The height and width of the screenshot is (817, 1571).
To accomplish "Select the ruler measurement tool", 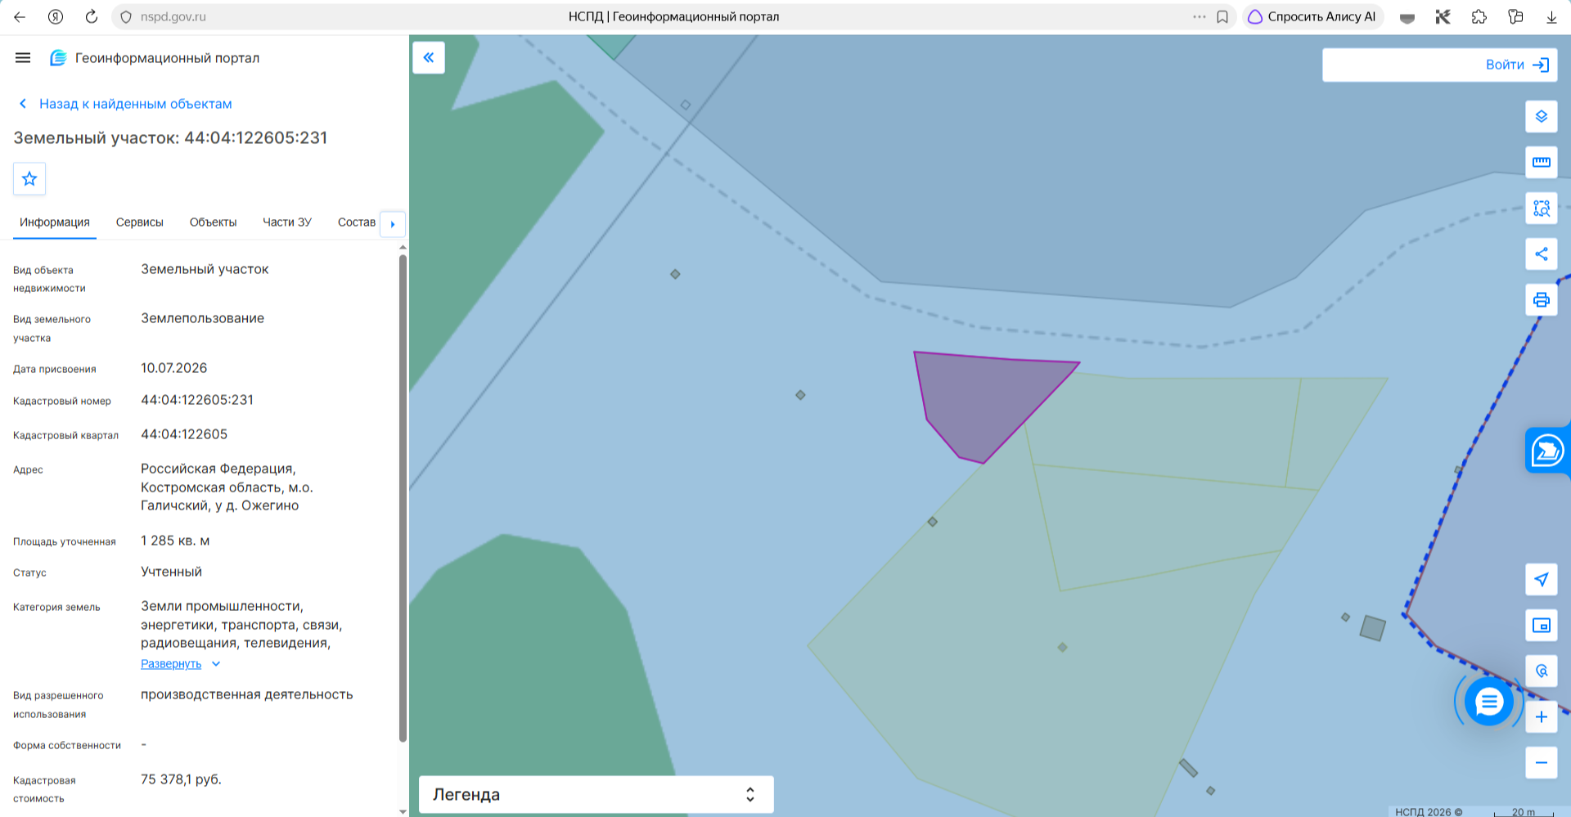I will click(1541, 162).
